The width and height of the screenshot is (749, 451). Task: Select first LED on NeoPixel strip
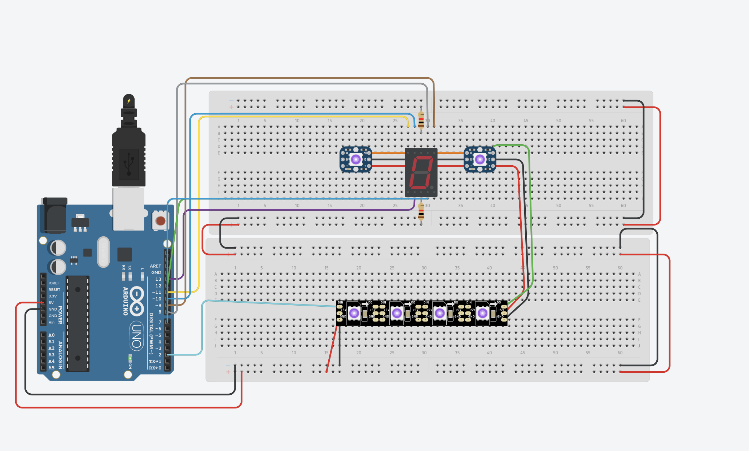tap(354, 313)
